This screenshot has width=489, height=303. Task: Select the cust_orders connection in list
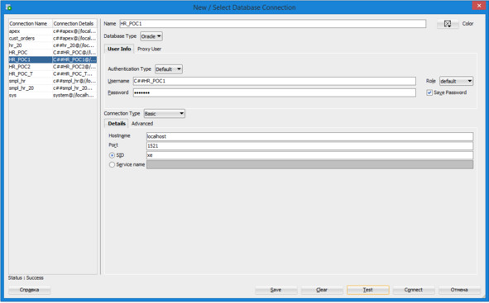(53, 38)
